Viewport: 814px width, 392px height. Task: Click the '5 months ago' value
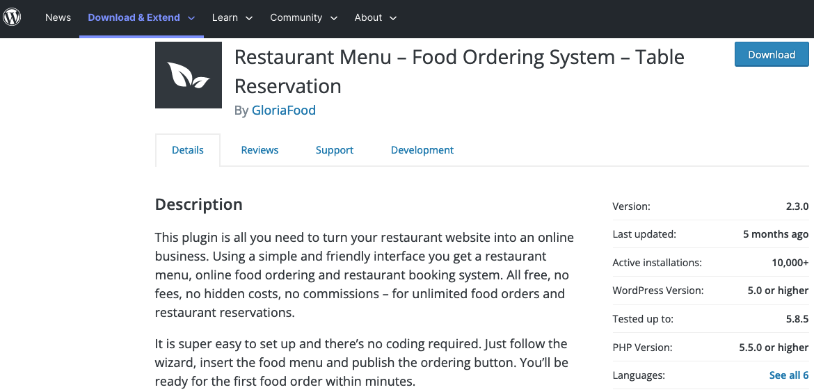[776, 234]
